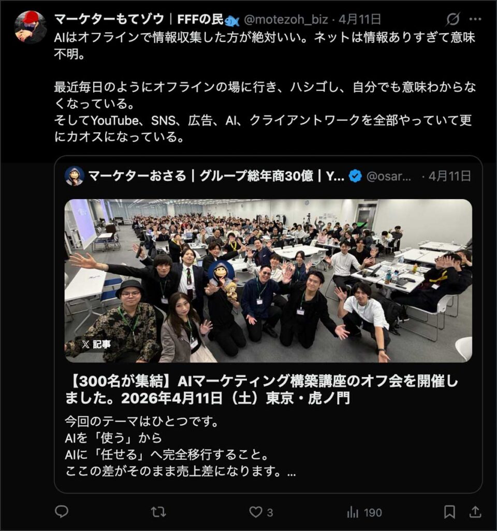Bookmark this post
This screenshot has width=497, height=531.
pos(449,512)
